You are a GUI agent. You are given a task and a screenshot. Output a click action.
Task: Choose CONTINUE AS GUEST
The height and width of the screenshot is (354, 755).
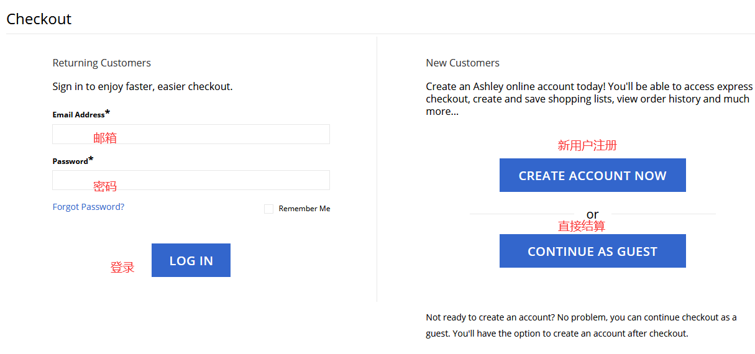[592, 251]
